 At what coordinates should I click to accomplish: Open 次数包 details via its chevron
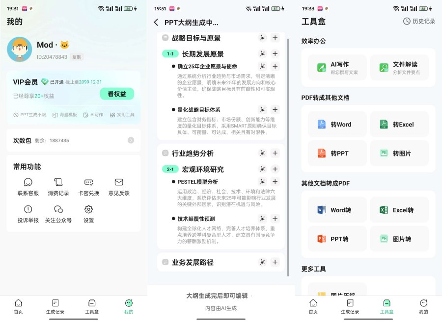130,141
